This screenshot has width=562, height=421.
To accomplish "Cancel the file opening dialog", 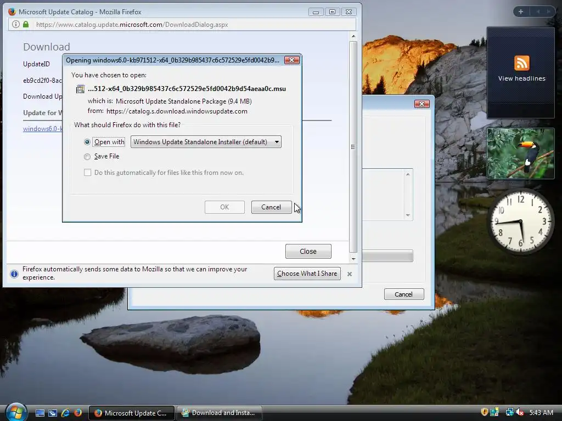I will [x=271, y=207].
